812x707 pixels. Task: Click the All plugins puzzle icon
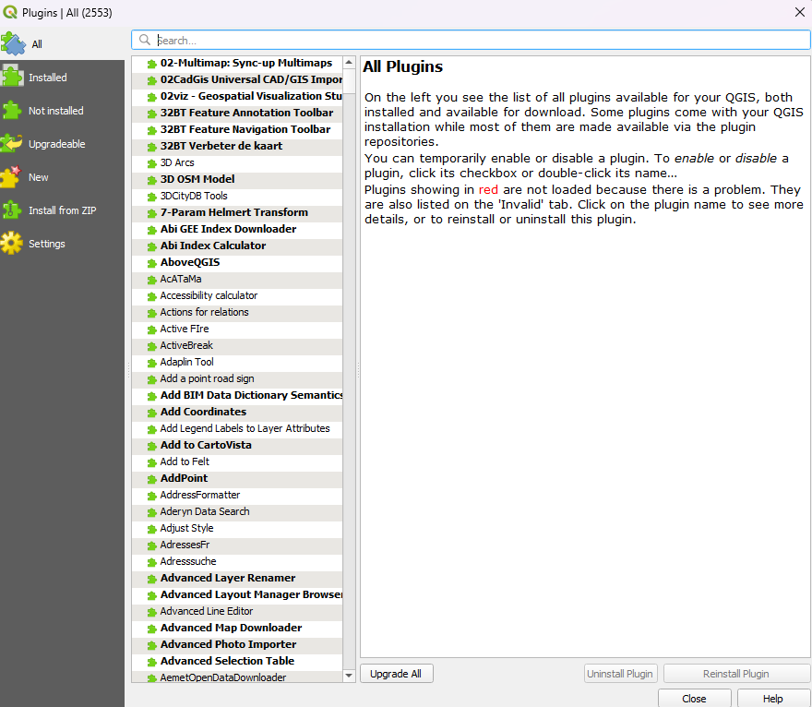(x=13, y=44)
